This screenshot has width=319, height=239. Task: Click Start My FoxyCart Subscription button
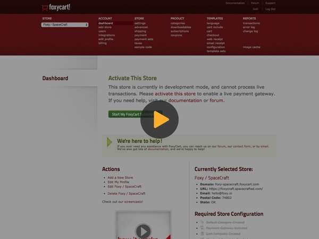point(135,114)
